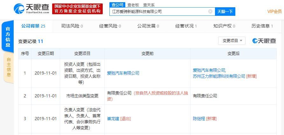
Task: Click the 变更前 column header
Action: [148, 54]
